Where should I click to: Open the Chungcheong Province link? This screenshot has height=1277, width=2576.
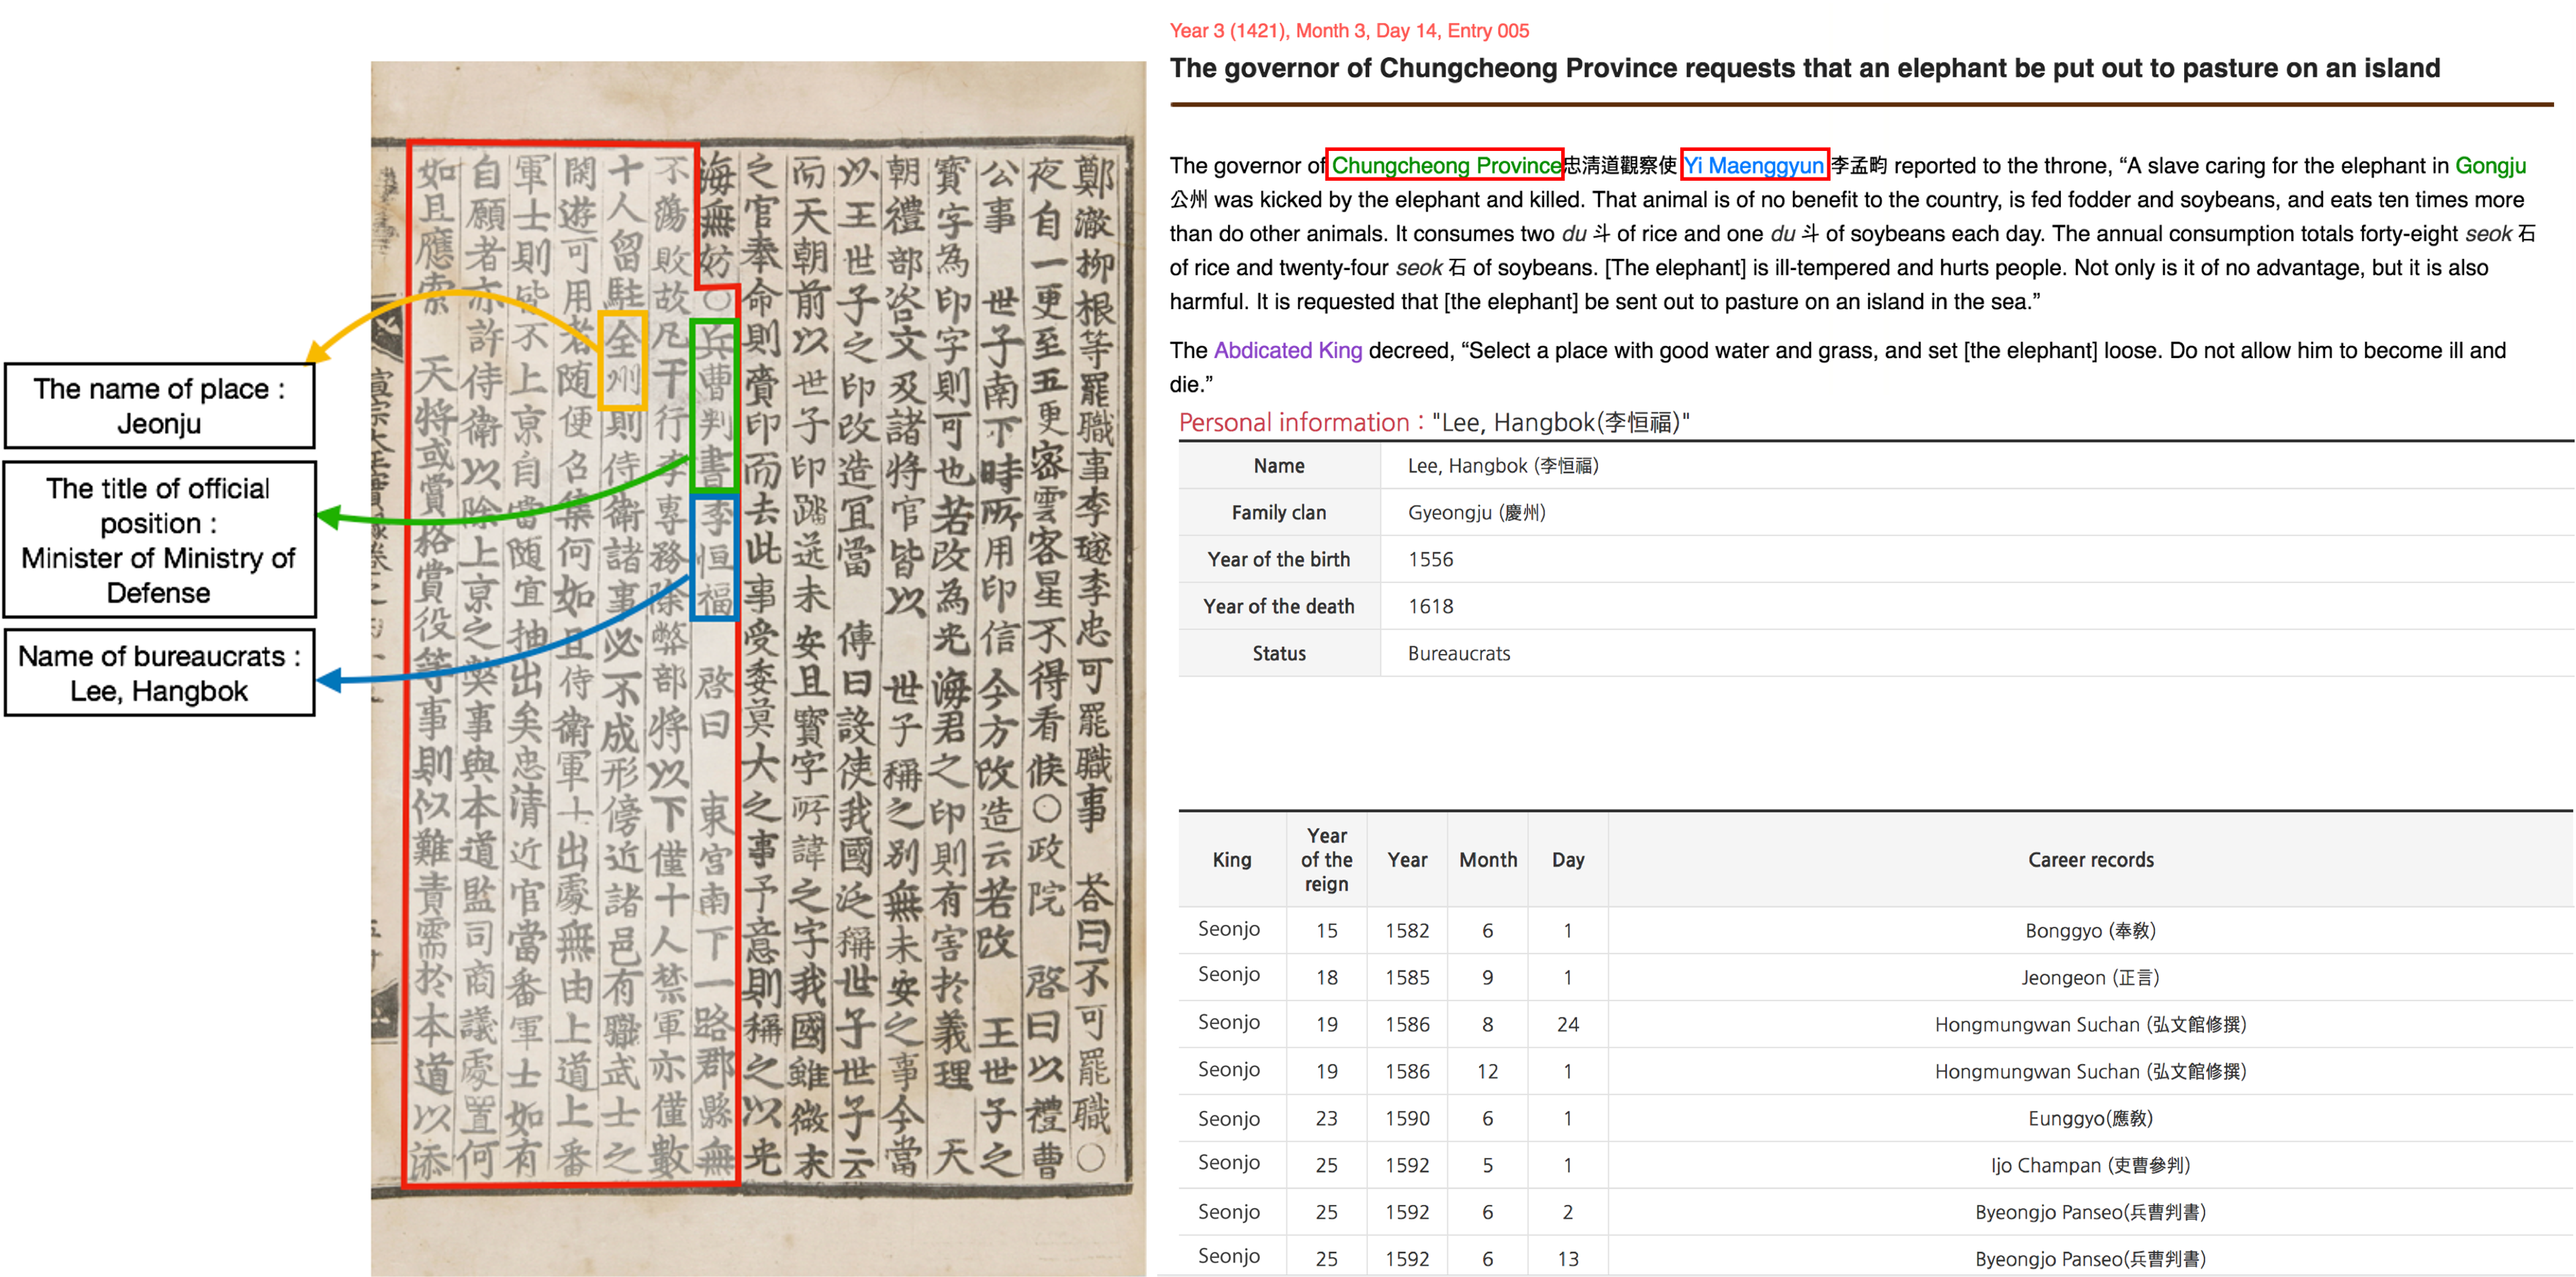1444,165
